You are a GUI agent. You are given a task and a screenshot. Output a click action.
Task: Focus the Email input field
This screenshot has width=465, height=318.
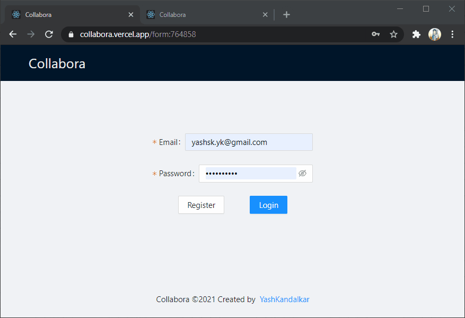249,142
